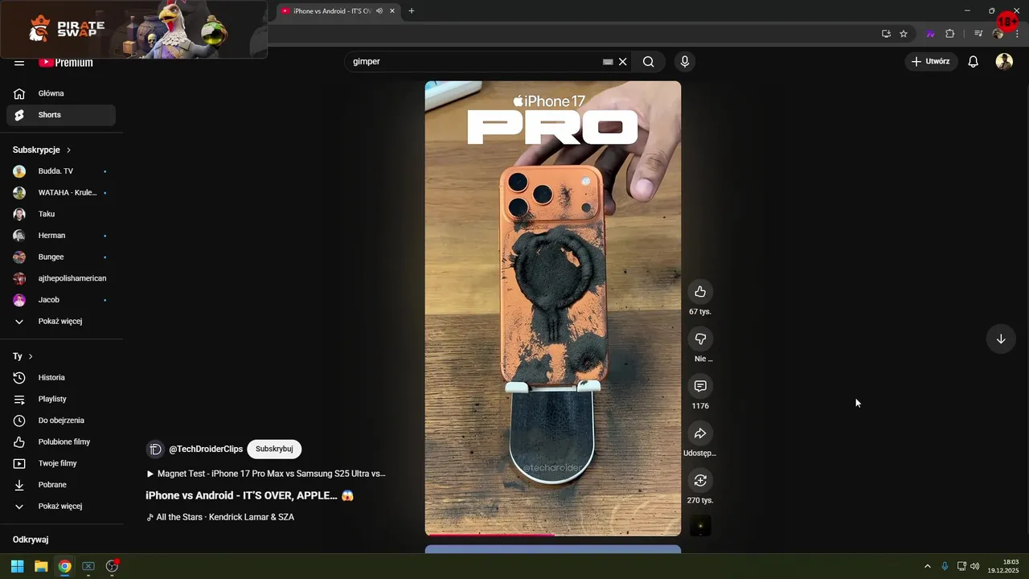
Task: Open Bungee subscription channel
Action: pos(61,257)
